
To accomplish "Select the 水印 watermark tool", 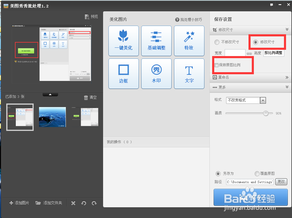I will (156, 73).
